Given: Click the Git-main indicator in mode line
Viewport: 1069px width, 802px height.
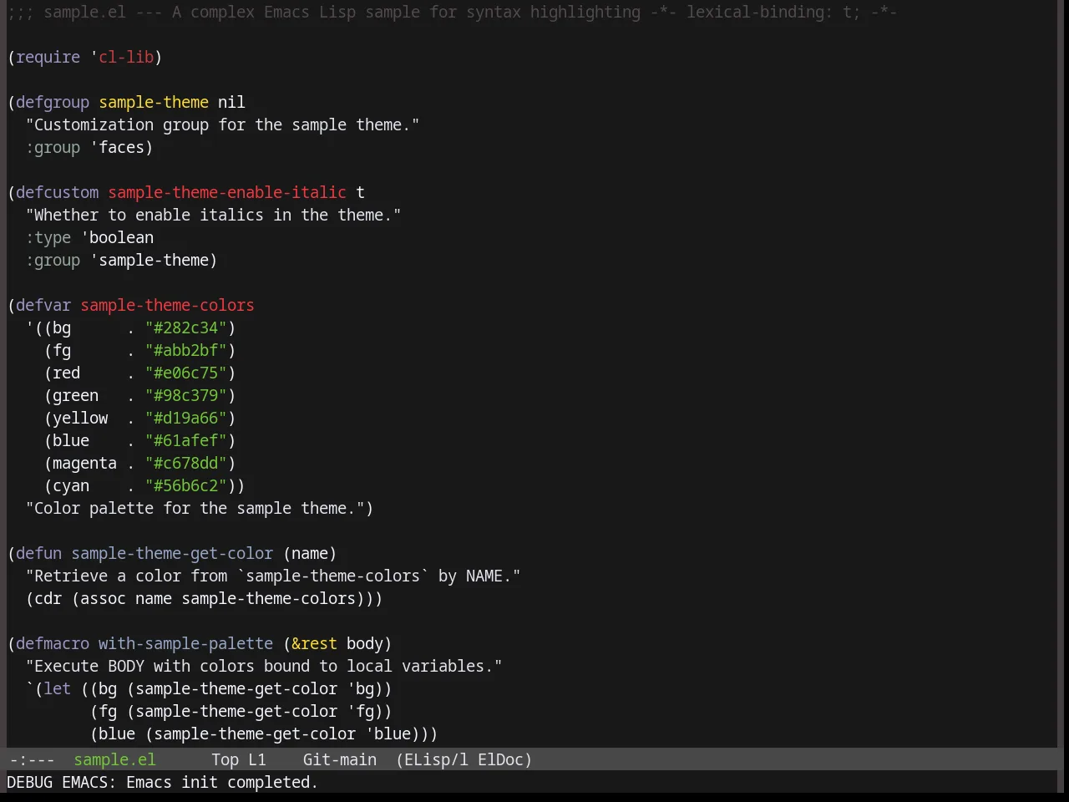Looking at the screenshot, I should 339,759.
